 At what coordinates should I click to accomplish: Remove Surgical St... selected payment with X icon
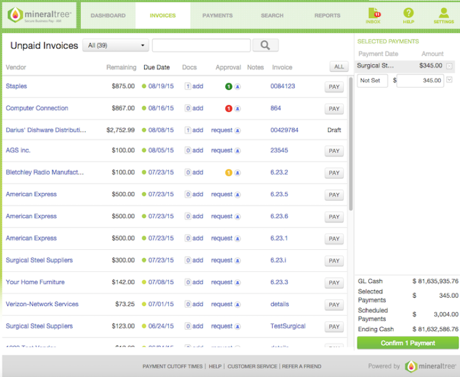[449, 66]
